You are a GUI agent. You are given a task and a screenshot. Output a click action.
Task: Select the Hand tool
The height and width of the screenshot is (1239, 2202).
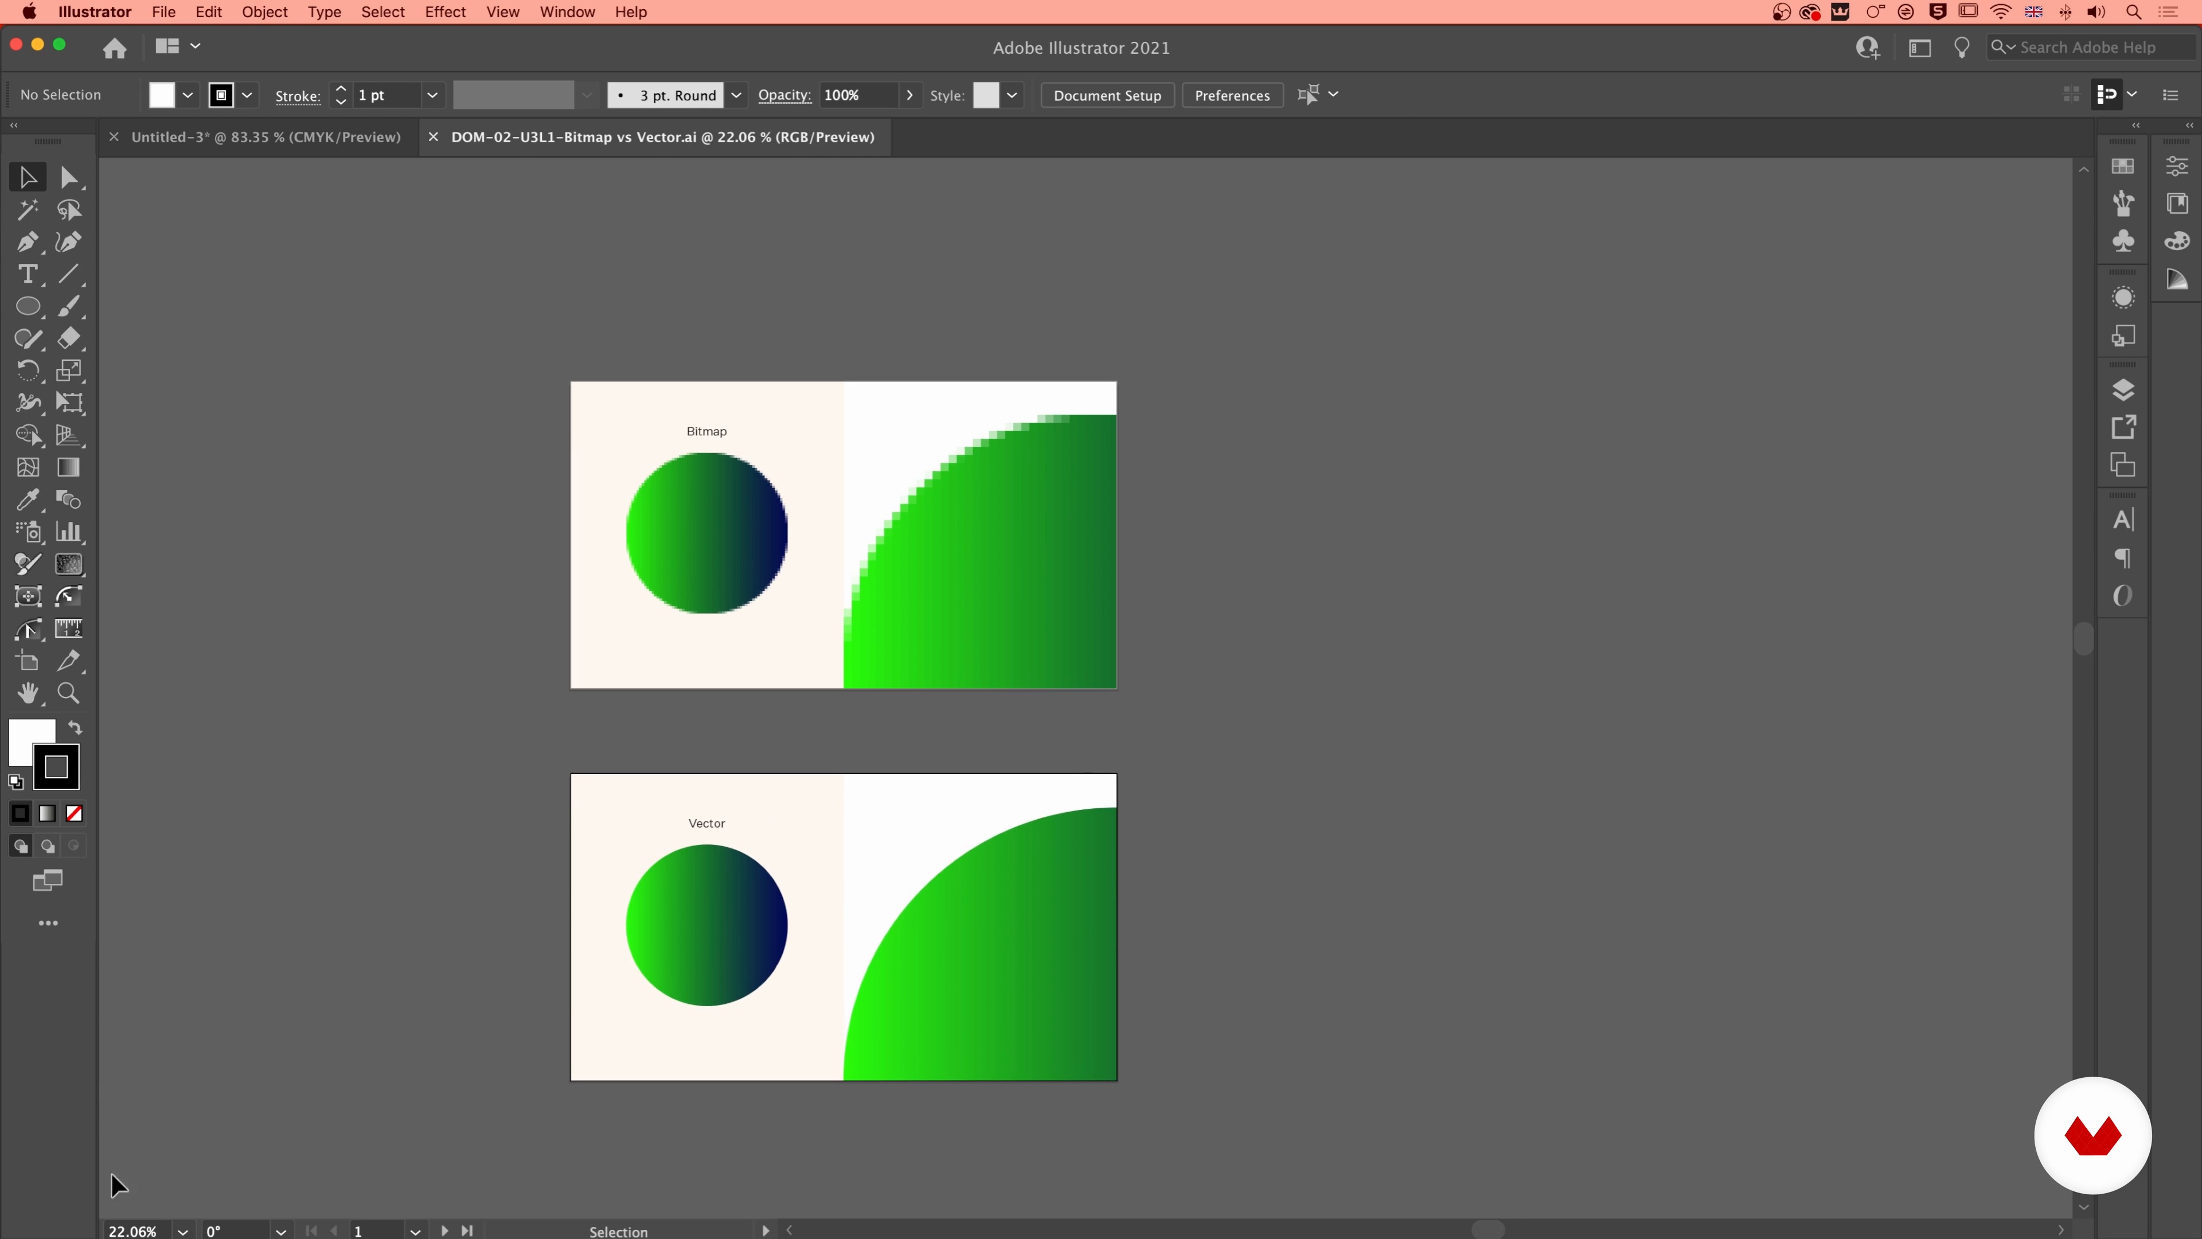pos(28,693)
